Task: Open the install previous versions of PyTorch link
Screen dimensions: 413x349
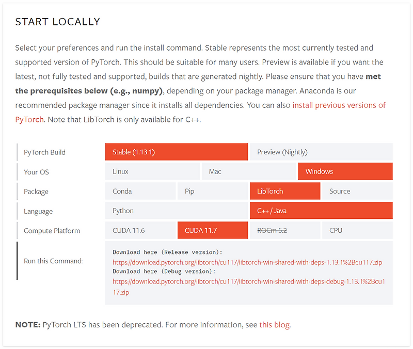Action: (x=339, y=105)
